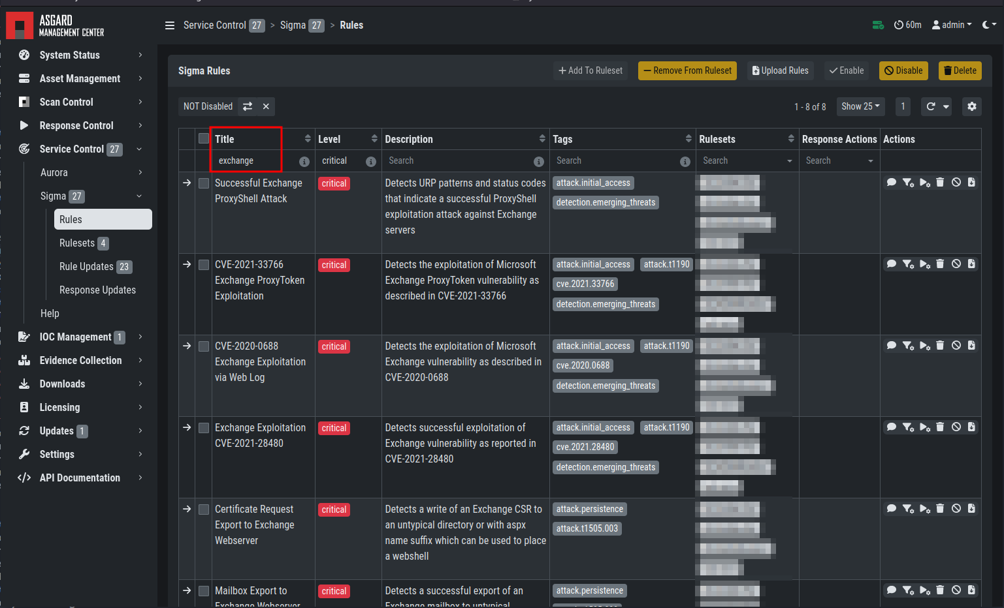1004x608 pixels.
Task: Open System Status in sidebar
Action: point(81,55)
